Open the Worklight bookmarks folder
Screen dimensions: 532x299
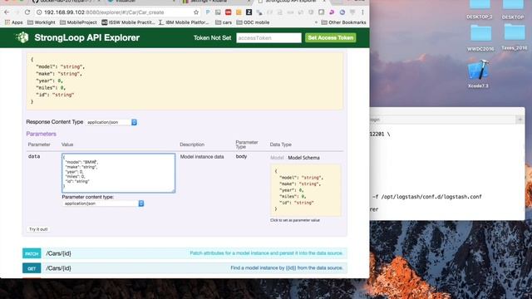(41, 22)
